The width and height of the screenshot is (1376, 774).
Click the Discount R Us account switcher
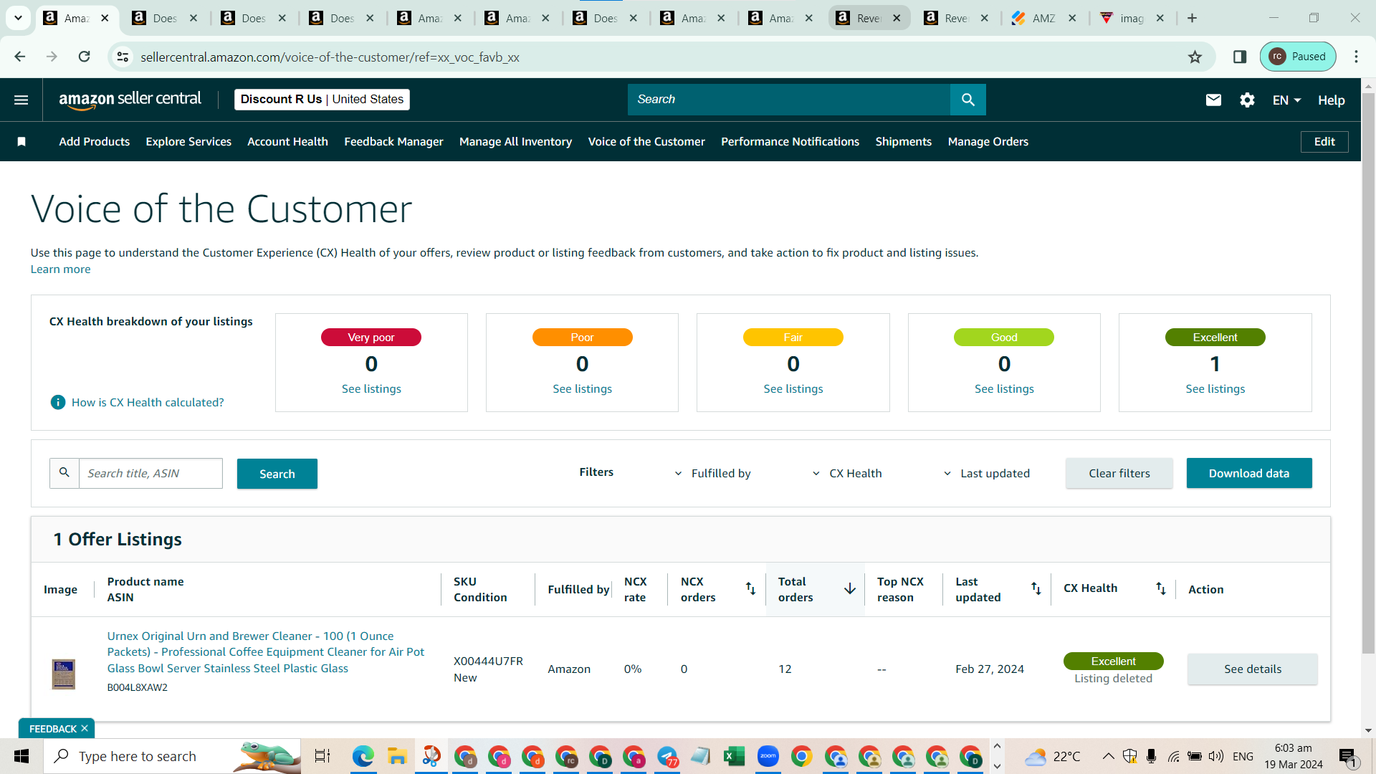pos(322,100)
